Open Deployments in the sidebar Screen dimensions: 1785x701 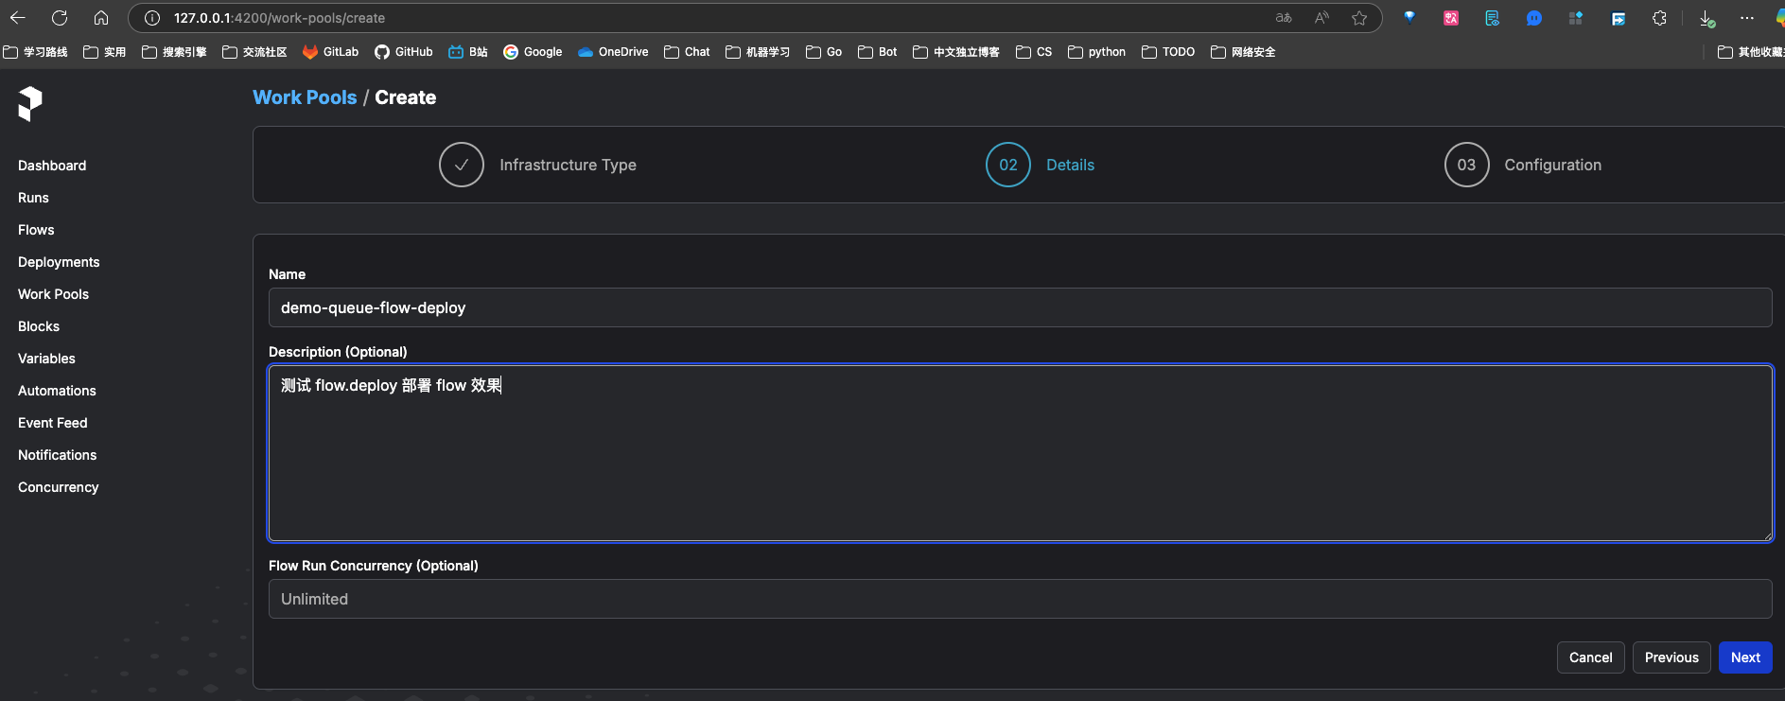tap(59, 262)
